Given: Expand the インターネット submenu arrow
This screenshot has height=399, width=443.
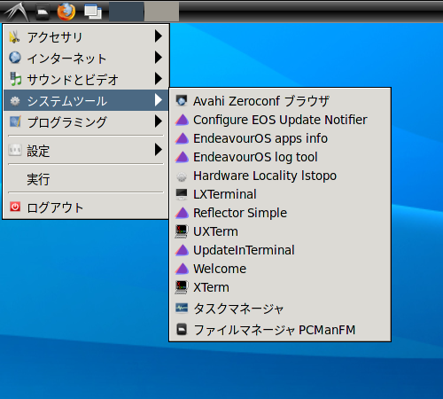Looking at the screenshot, I should [x=159, y=58].
